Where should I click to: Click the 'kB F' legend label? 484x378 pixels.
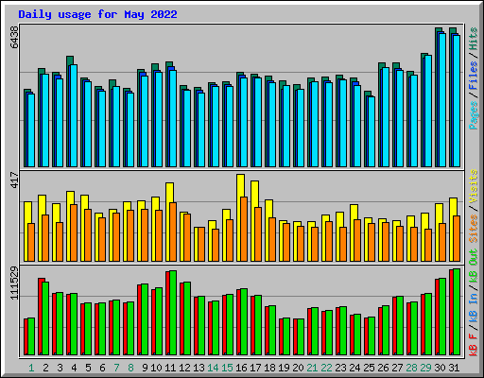point(474,345)
